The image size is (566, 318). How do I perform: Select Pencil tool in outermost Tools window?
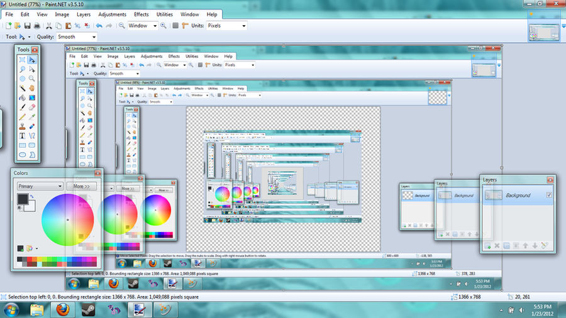coord(23,117)
